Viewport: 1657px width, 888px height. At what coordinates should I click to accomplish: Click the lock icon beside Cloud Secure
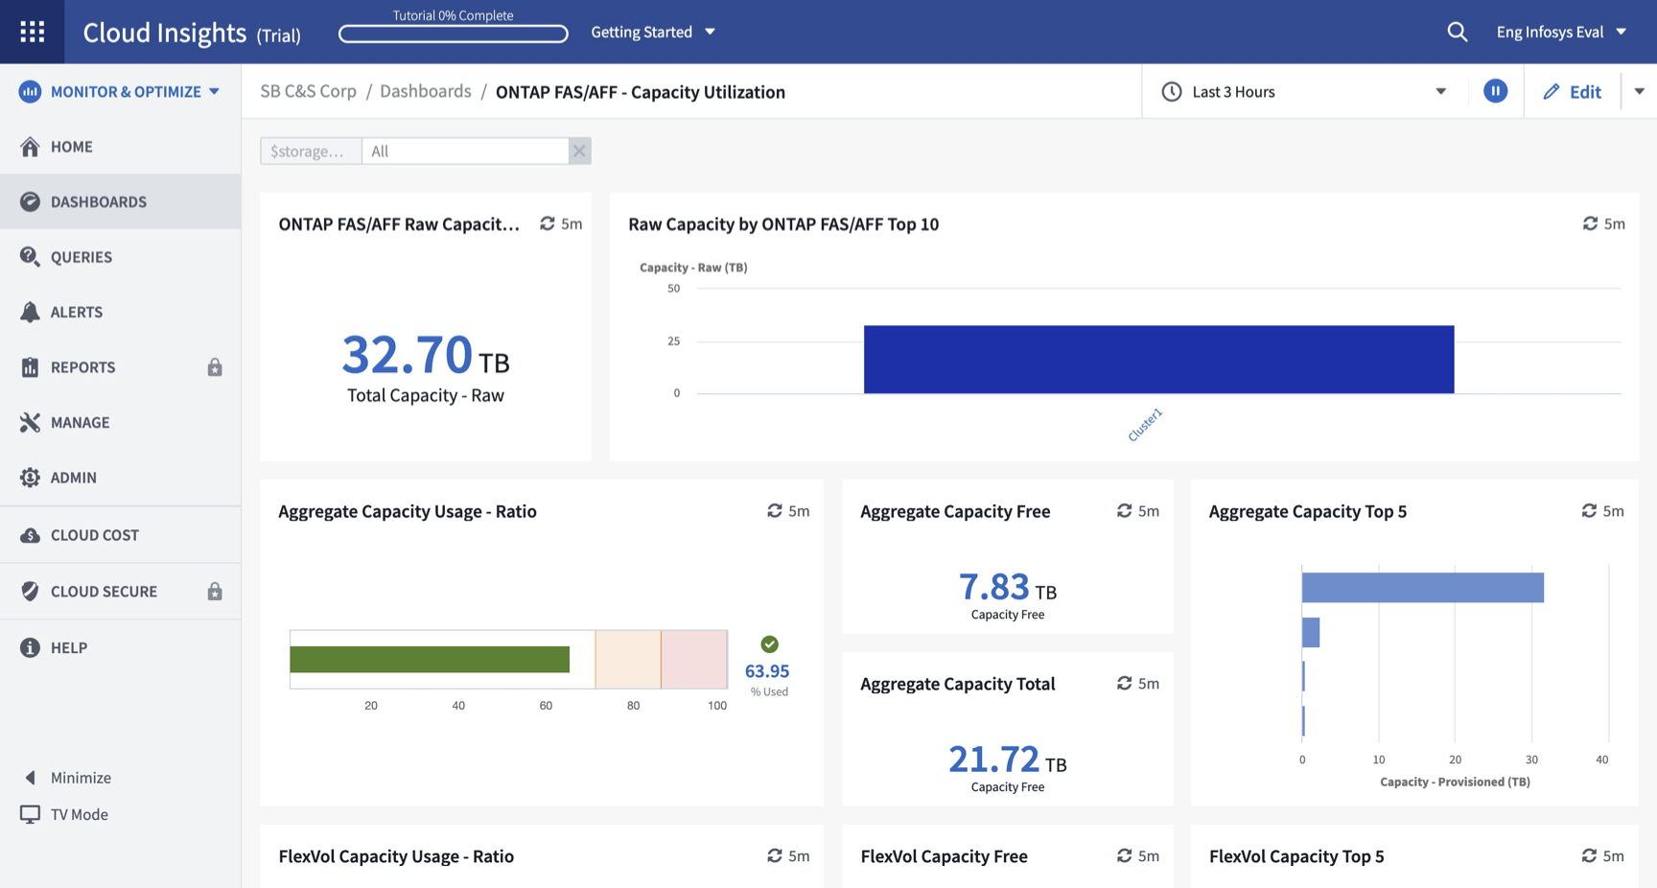pos(215,591)
